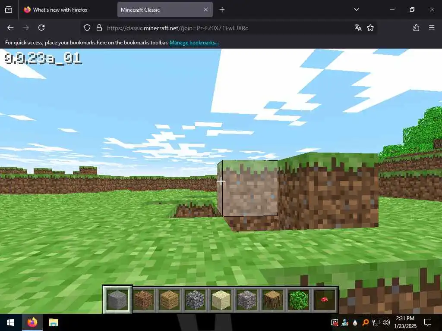Screen dimensions: 442x331
Task: Close the Minecraft Classic tab
Action: click(x=206, y=9)
